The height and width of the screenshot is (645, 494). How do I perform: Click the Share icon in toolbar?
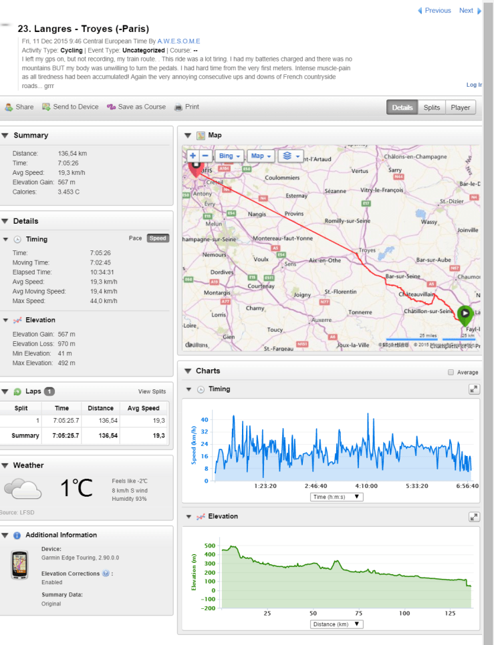tap(9, 107)
